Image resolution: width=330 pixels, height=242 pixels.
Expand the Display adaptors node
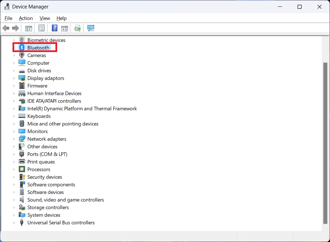point(14,78)
